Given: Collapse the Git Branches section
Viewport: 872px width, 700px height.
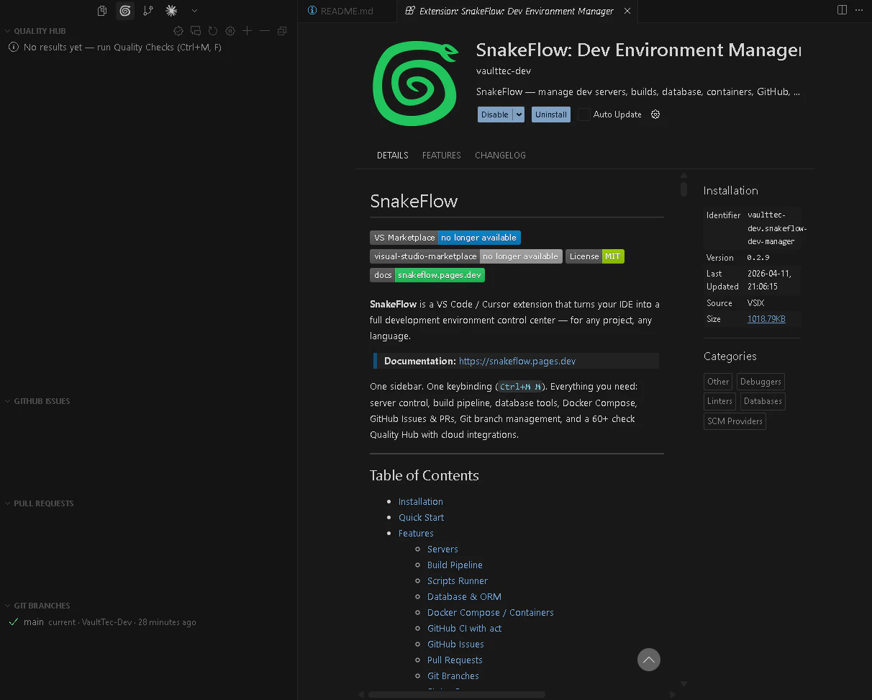Looking at the screenshot, I should (x=8, y=606).
